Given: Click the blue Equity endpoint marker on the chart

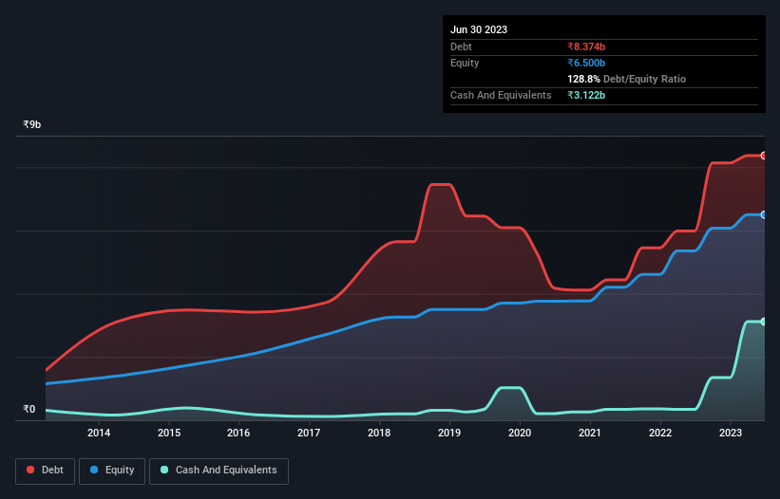Looking at the screenshot, I should point(764,215).
